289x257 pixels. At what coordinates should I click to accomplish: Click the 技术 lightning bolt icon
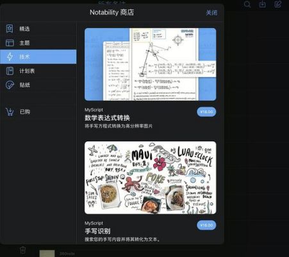coord(10,57)
